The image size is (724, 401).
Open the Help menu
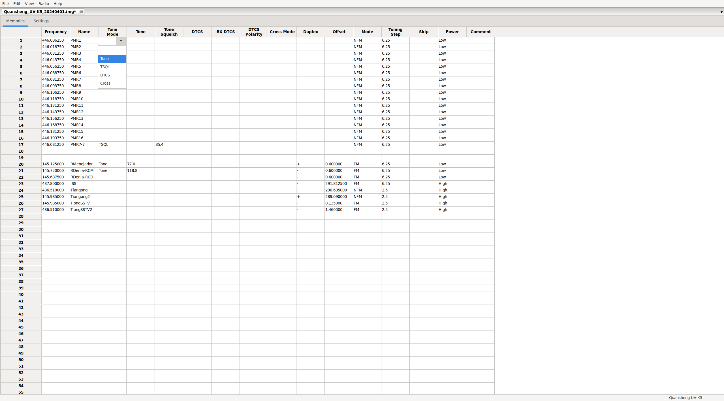click(57, 4)
